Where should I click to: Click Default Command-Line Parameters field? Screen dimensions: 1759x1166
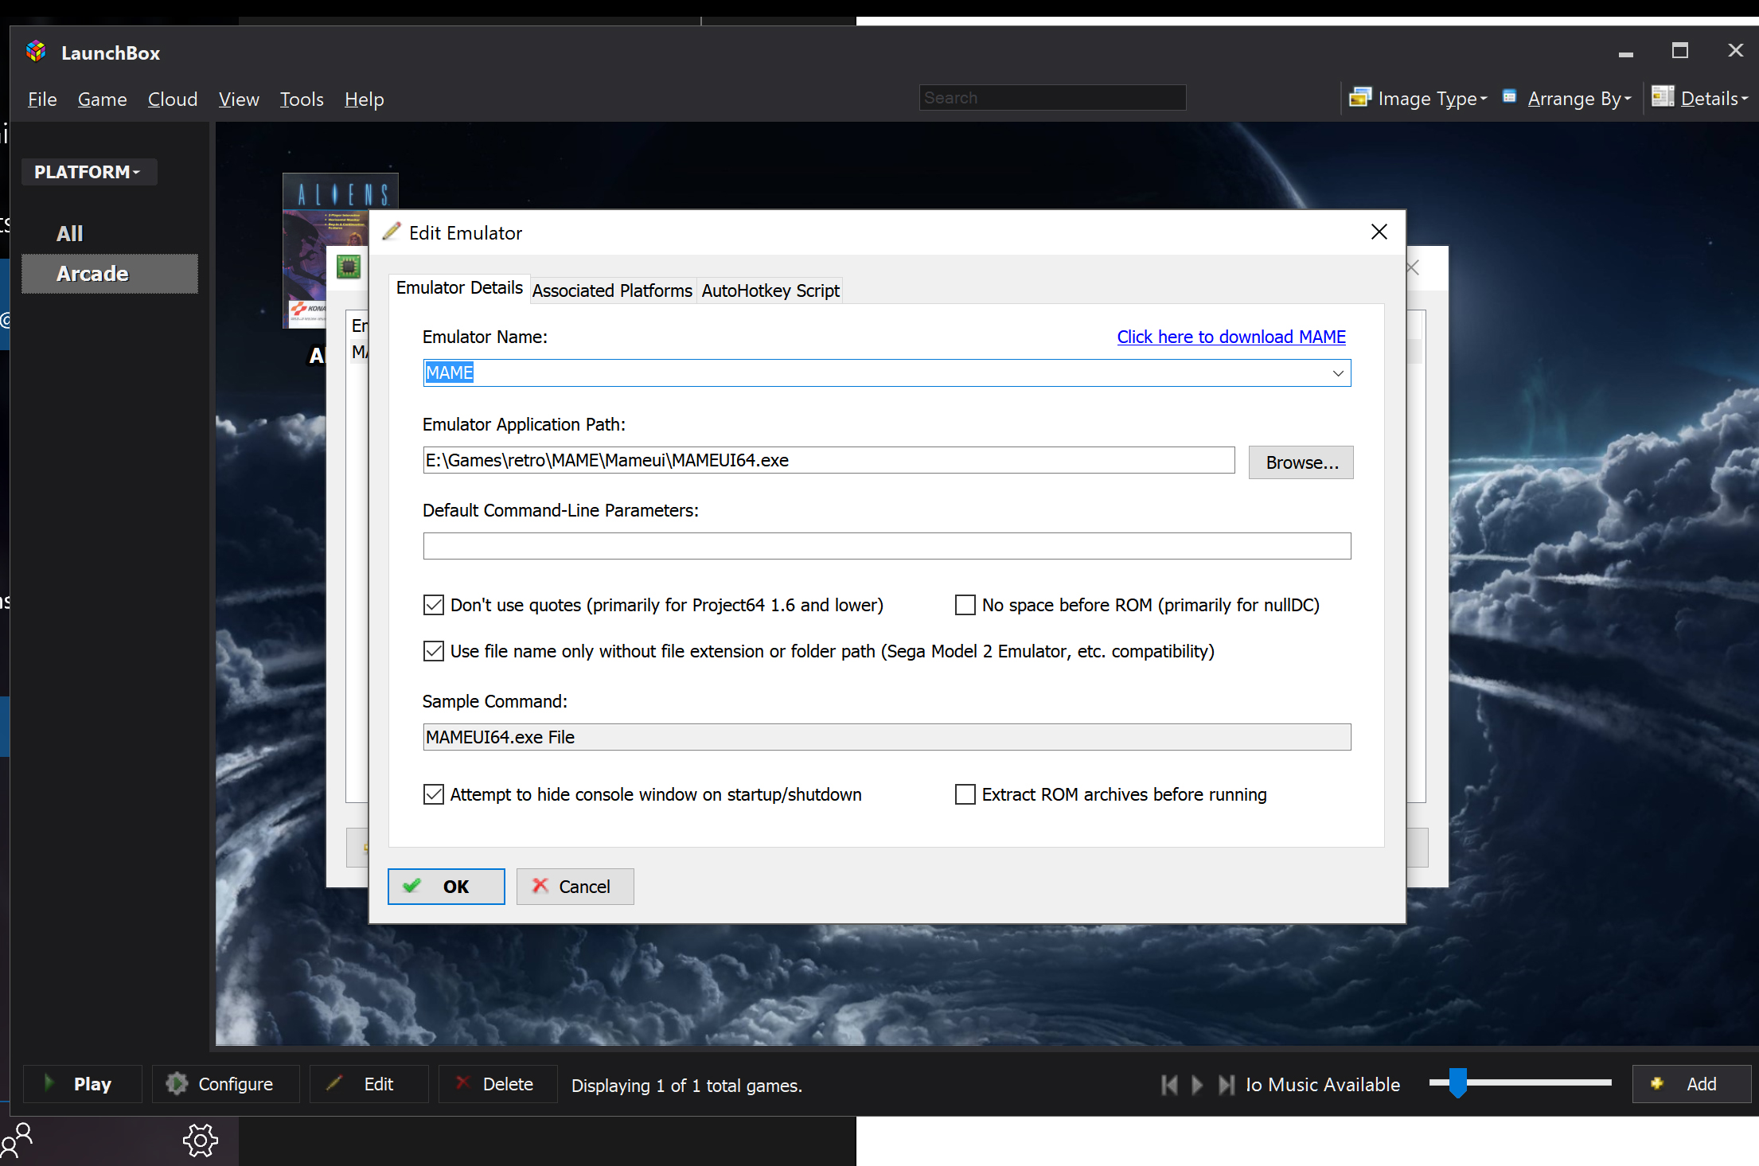tap(887, 546)
